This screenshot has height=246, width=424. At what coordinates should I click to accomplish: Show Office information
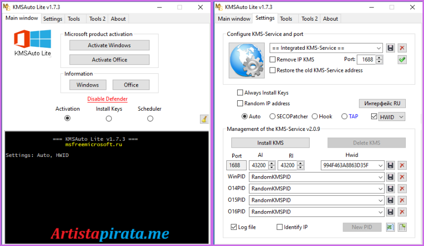pos(131,85)
